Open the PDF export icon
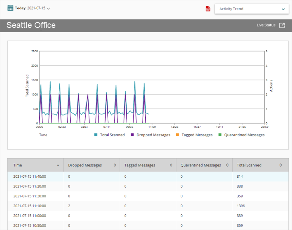Image resolution: width=292 pixels, height=230 pixels. click(x=207, y=9)
